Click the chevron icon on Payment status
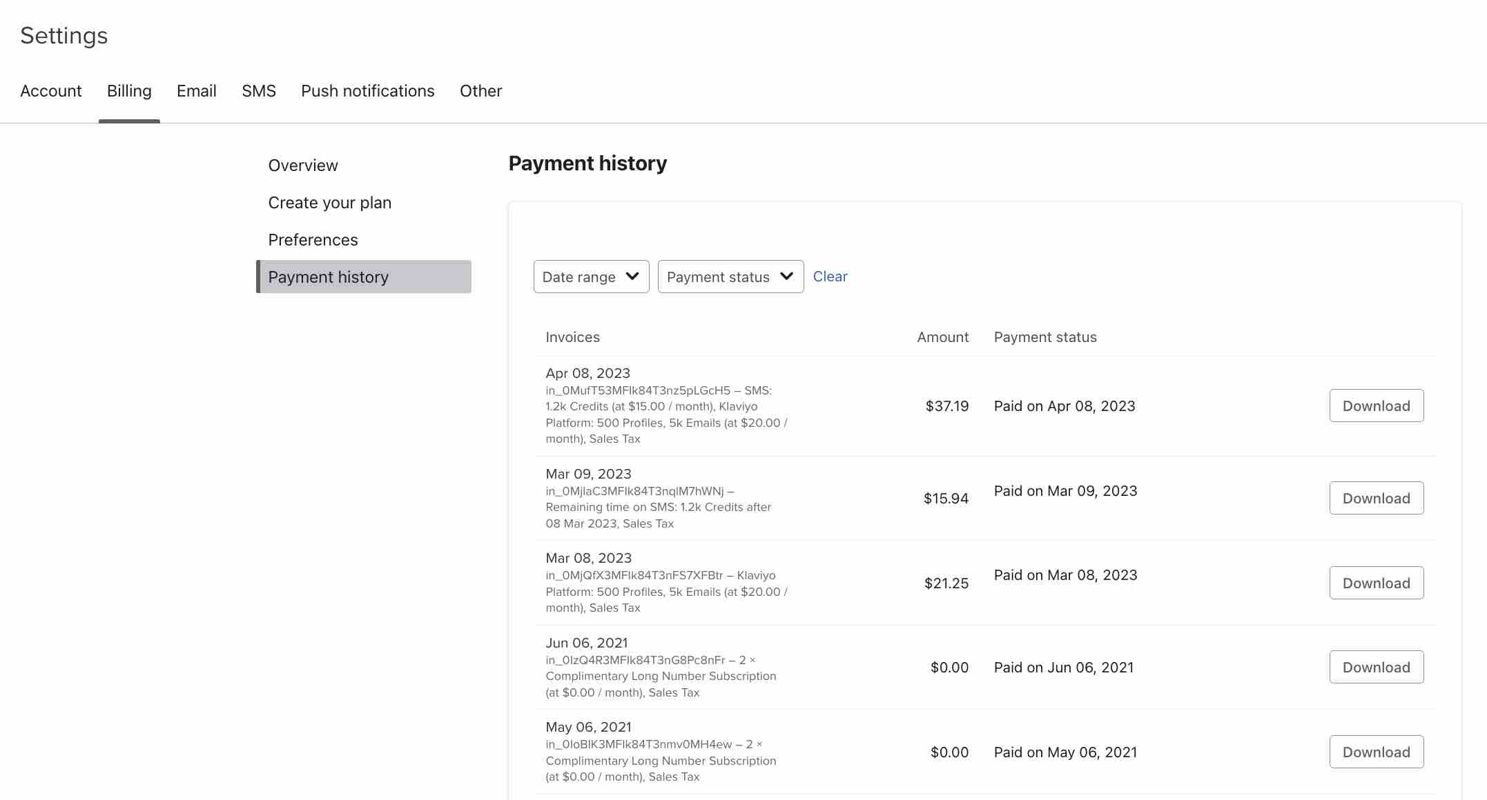1487x800 pixels. [787, 277]
